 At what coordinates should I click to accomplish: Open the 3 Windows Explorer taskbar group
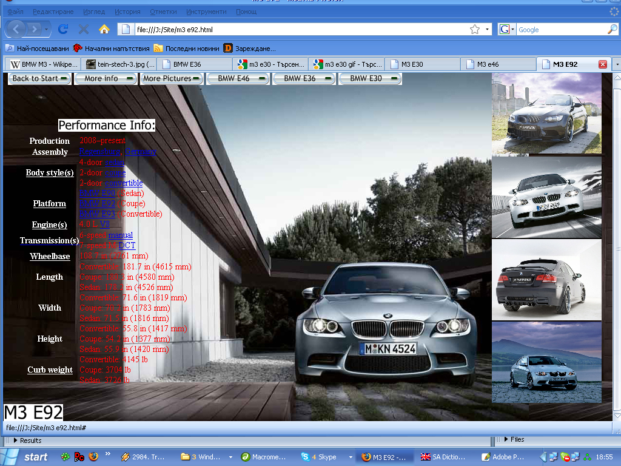point(206,457)
